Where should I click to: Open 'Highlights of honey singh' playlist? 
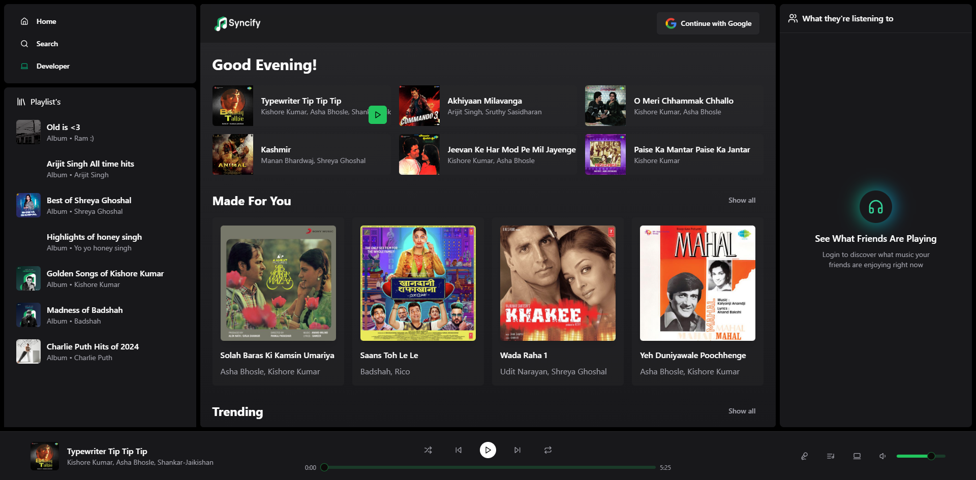(100, 242)
